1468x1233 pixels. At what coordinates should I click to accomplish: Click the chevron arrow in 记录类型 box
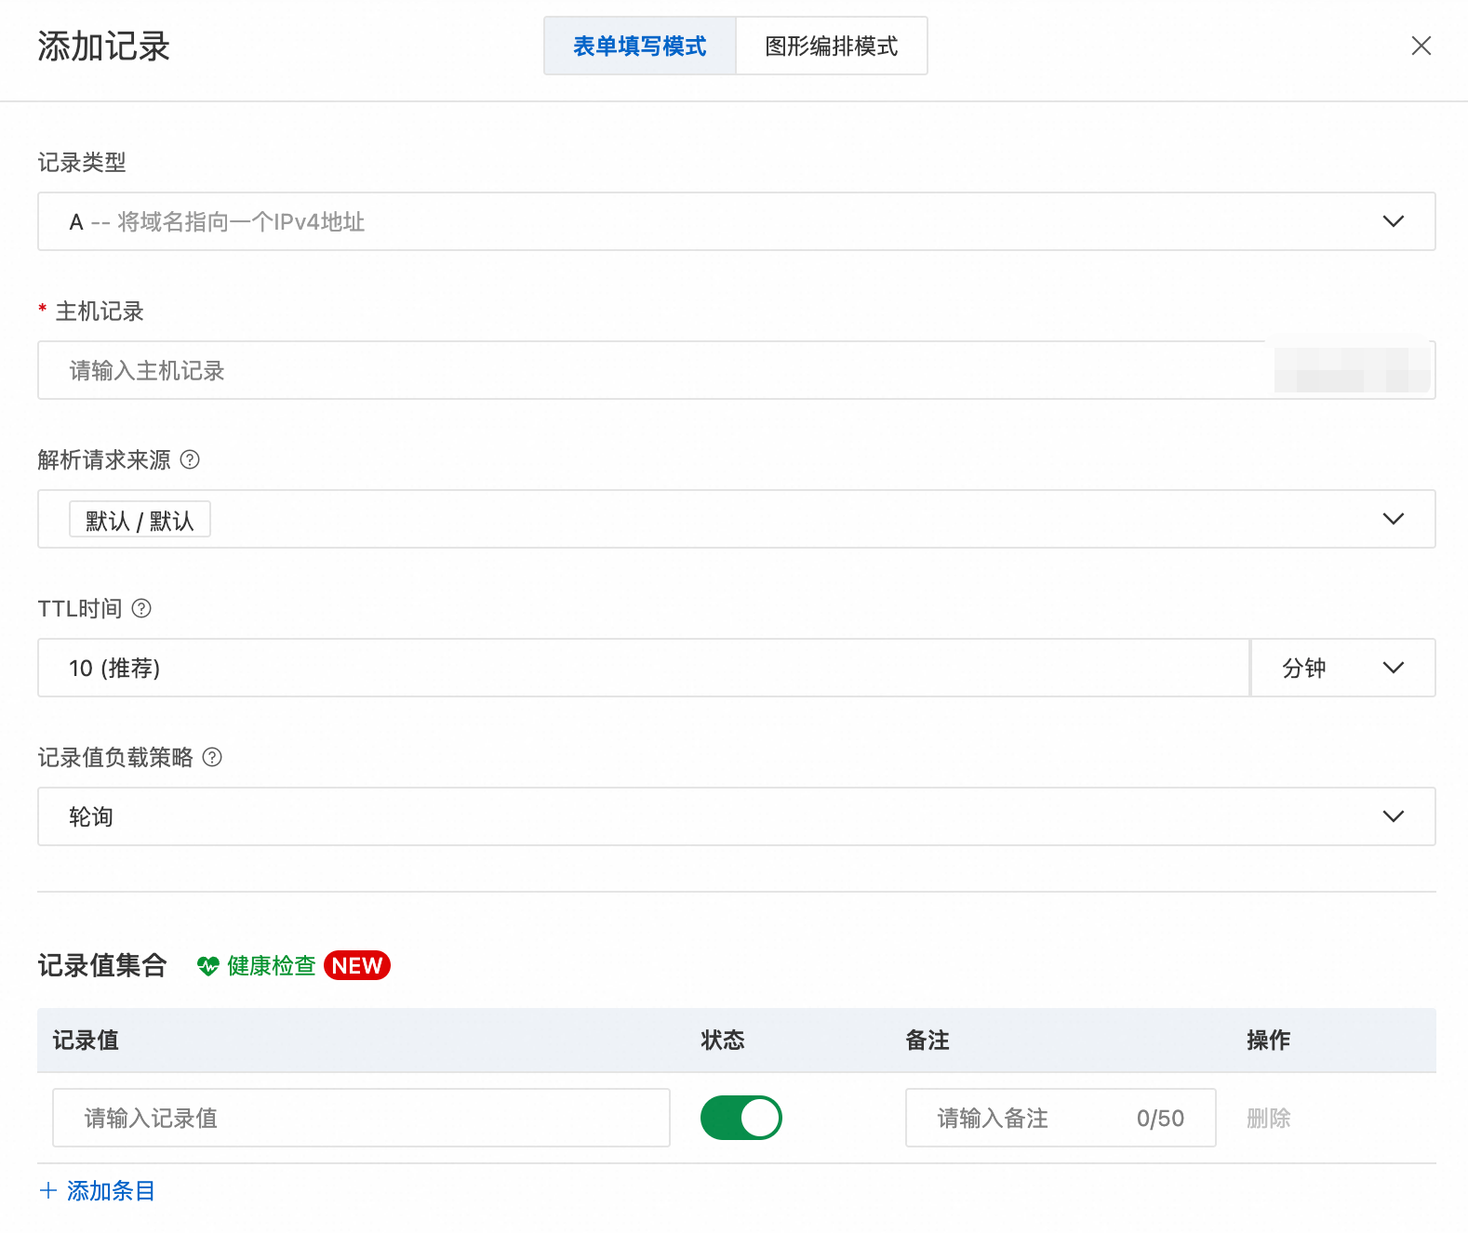(1393, 221)
